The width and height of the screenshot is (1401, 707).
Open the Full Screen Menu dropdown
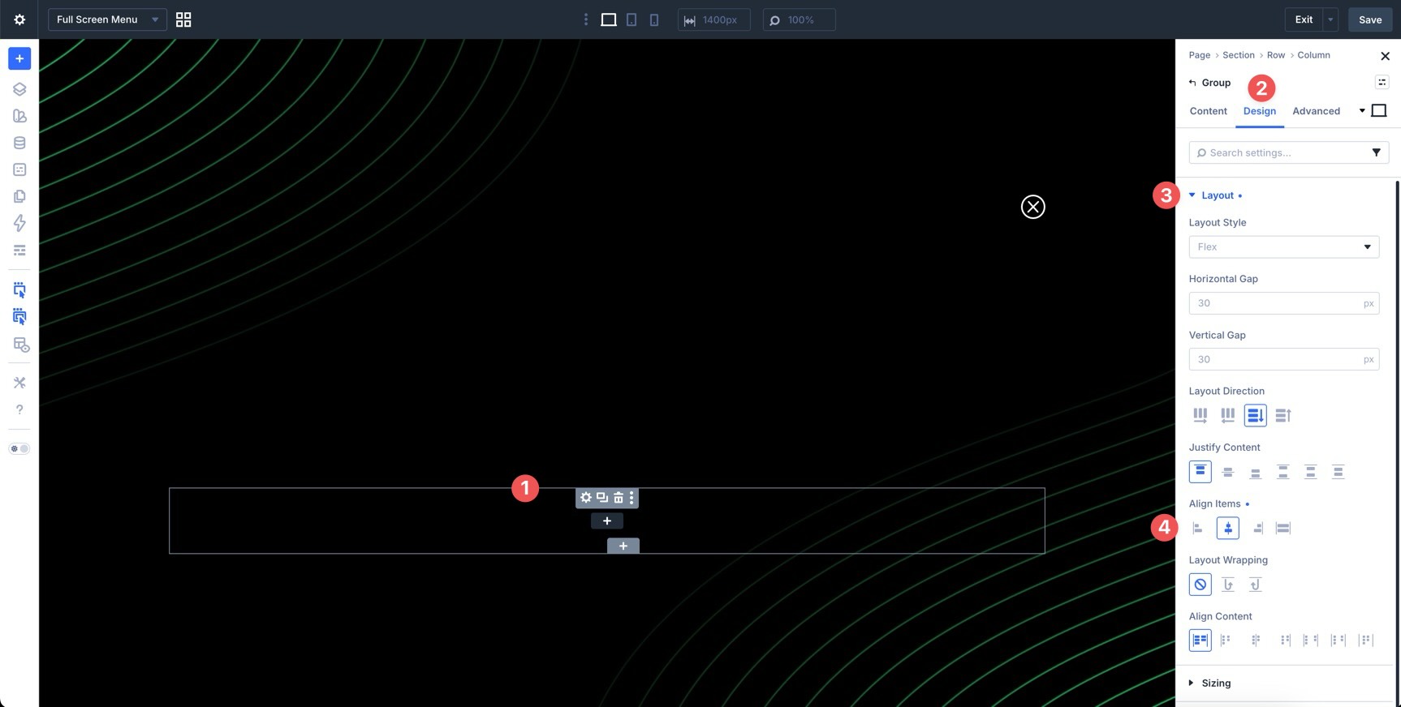coord(107,19)
